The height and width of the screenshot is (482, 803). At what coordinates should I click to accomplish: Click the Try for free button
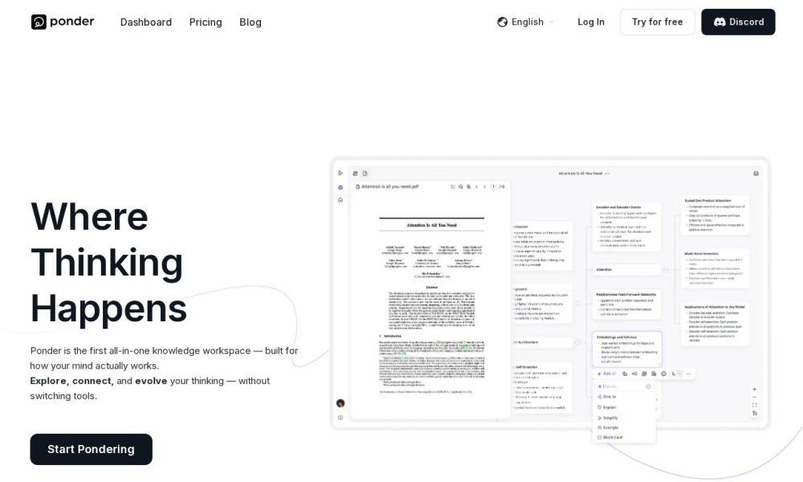click(657, 22)
